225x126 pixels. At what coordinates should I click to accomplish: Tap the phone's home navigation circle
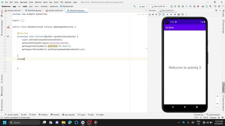pyautogui.click(x=185, y=107)
